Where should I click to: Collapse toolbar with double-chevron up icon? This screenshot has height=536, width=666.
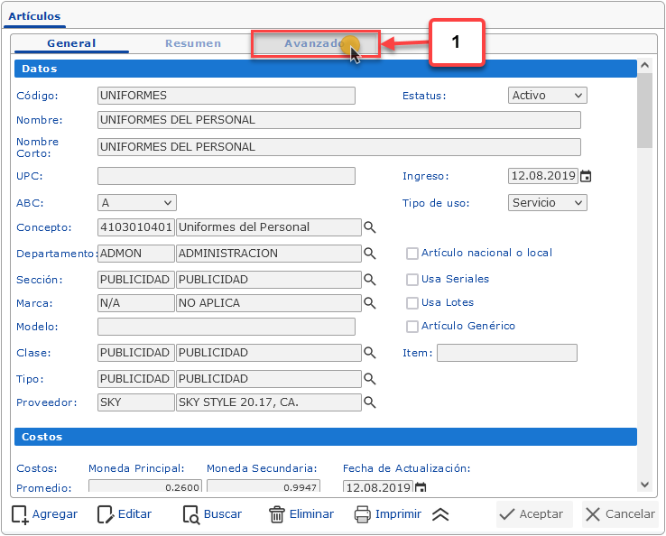pos(440,514)
